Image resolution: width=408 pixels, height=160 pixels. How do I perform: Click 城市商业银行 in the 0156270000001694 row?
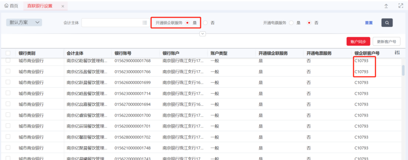[31, 104]
